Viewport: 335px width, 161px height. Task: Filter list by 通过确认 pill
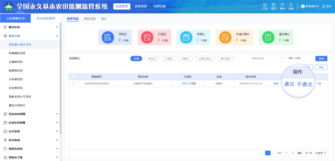pyautogui.click(x=226, y=59)
